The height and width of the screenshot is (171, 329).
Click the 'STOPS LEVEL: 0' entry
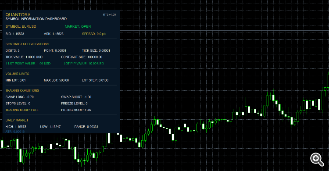[x=18, y=103]
